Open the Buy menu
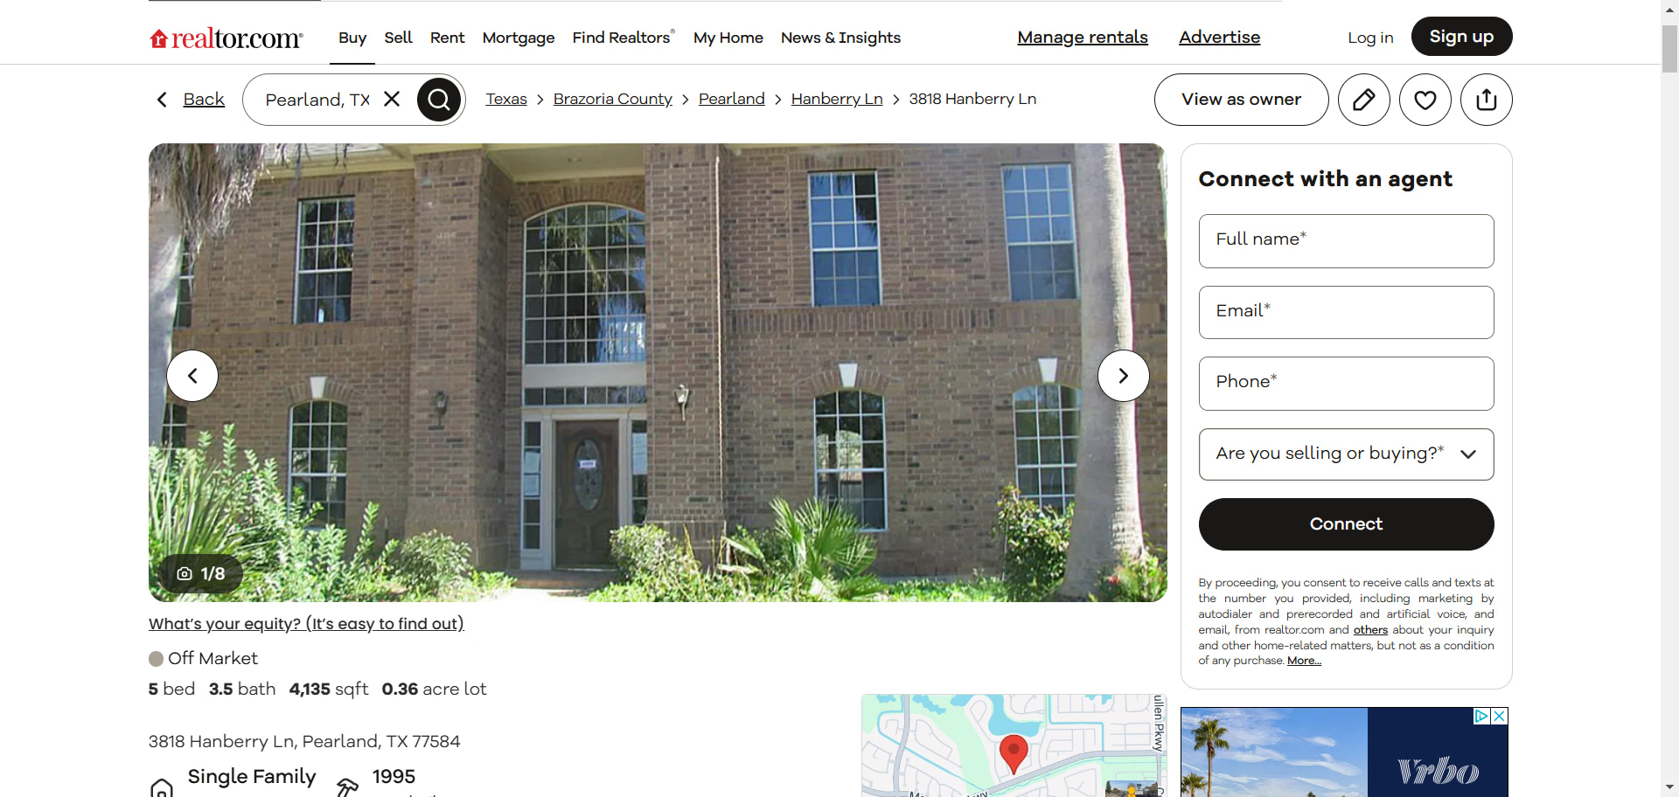 pos(352,38)
